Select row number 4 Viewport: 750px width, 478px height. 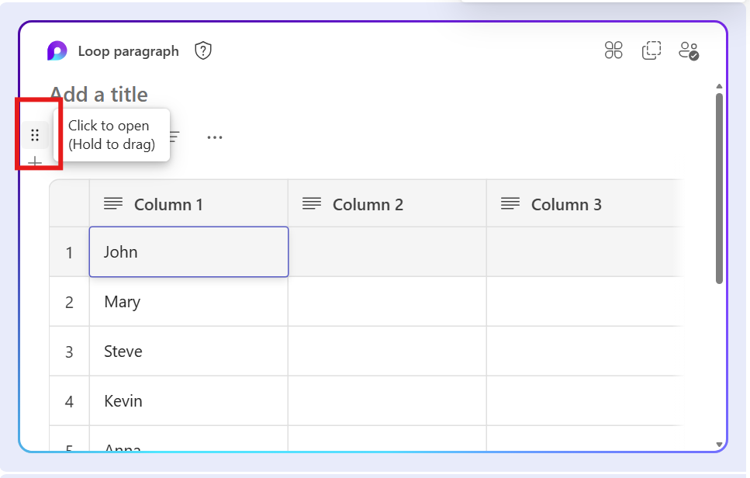[x=69, y=401]
